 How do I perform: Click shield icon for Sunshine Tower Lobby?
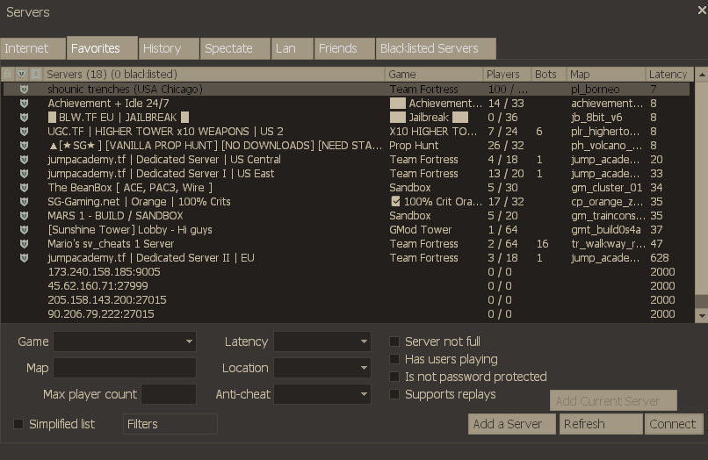[x=24, y=230]
